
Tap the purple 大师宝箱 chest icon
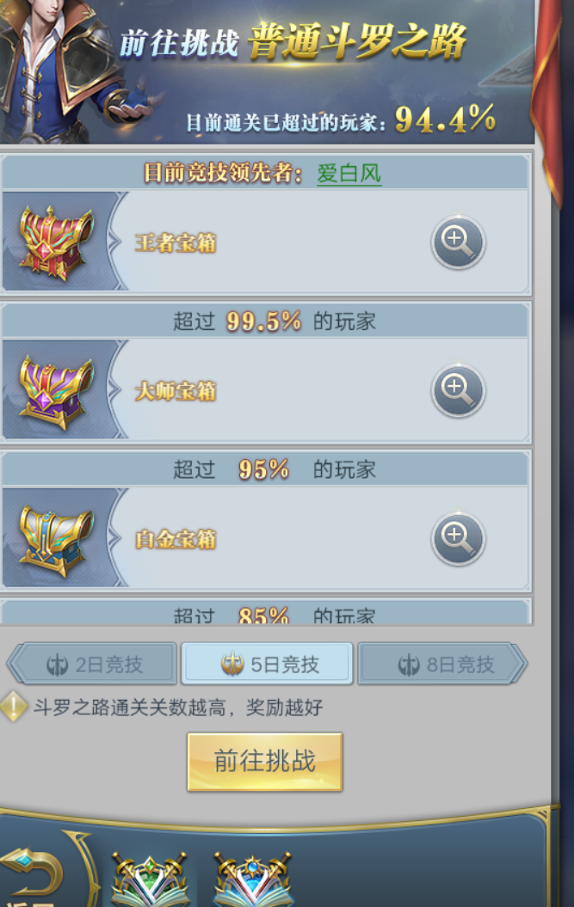click(56, 392)
